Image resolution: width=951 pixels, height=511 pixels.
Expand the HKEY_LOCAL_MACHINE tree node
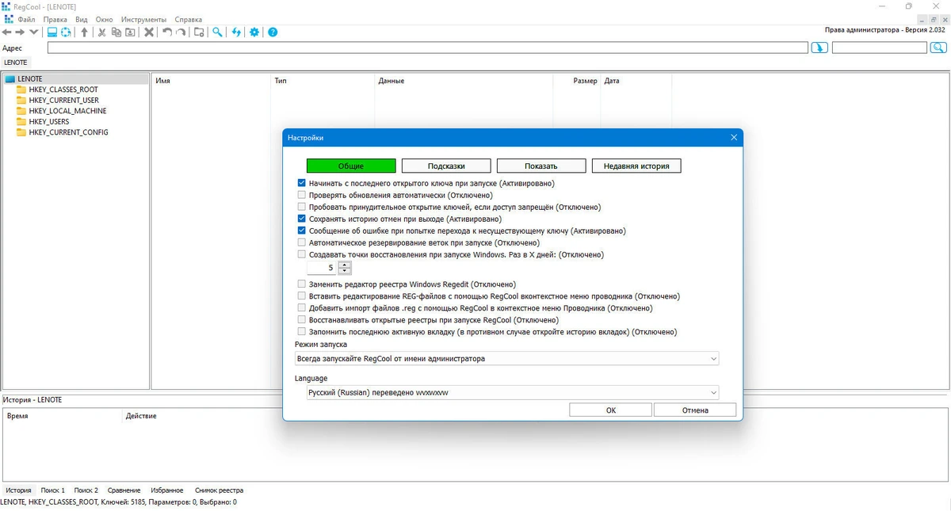pyautogui.click(x=67, y=111)
